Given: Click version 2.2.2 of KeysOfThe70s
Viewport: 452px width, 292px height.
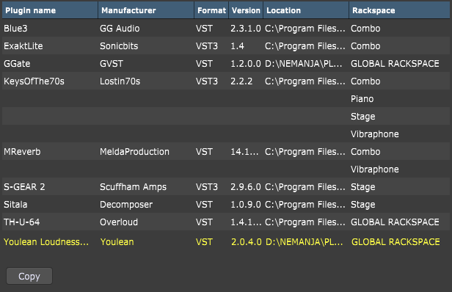Looking at the screenshot, I should click(x=241, y=81).
